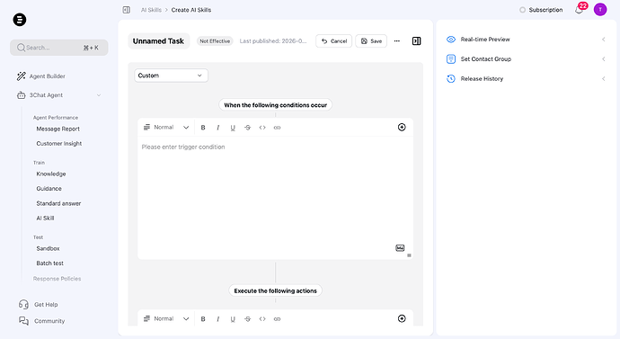This screenshot has height=339, width=620.
Task: Open Sandbox page
Action: [48, 248]
